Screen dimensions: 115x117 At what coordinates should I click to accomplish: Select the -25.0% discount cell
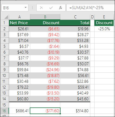[104, 29]
